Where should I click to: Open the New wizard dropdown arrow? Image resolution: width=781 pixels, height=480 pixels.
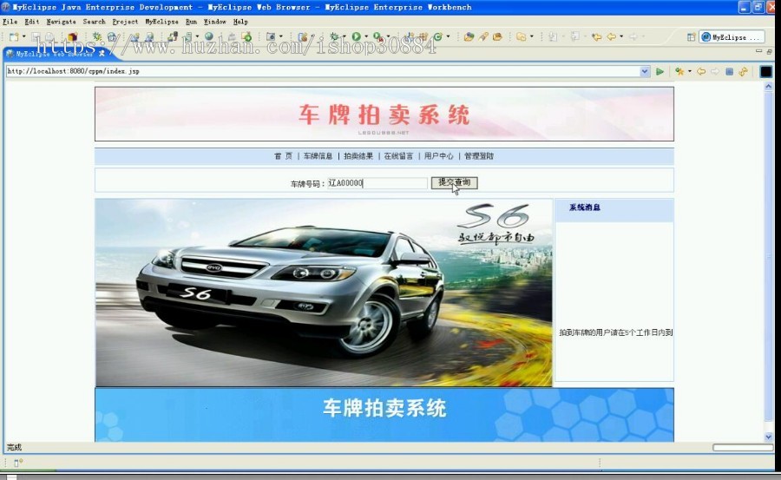point(24,36)
